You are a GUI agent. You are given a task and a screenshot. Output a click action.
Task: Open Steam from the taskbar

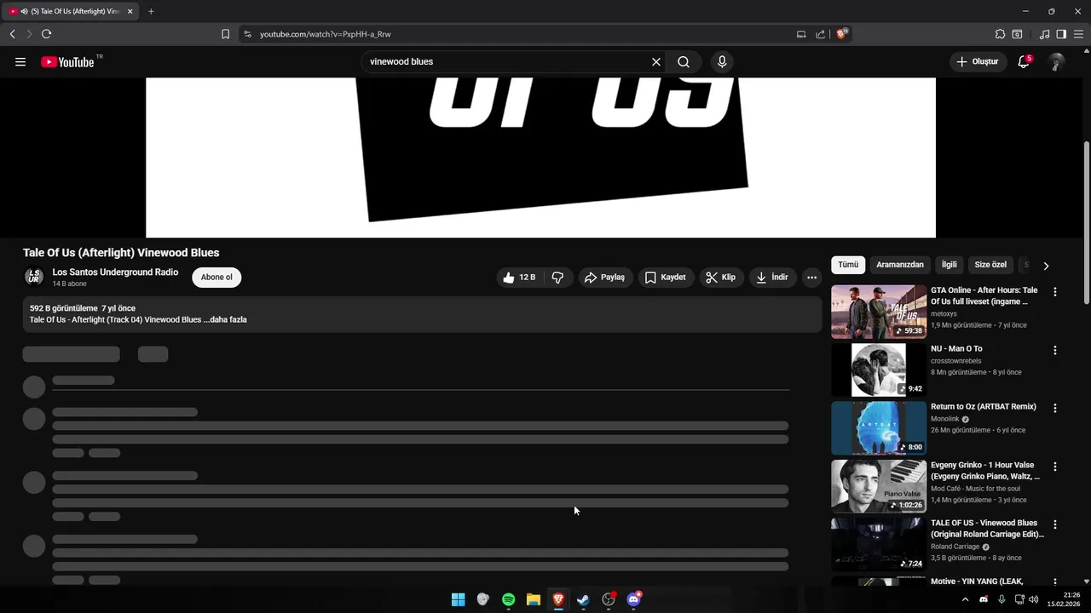pos(583,599)
